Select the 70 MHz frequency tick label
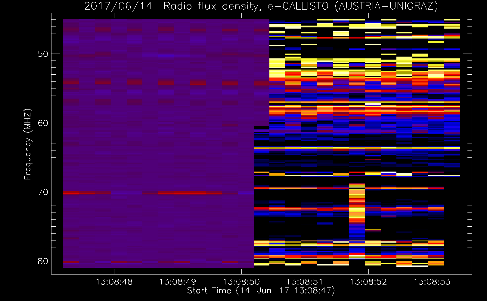The image size is (487, 301). pos(43,192)
